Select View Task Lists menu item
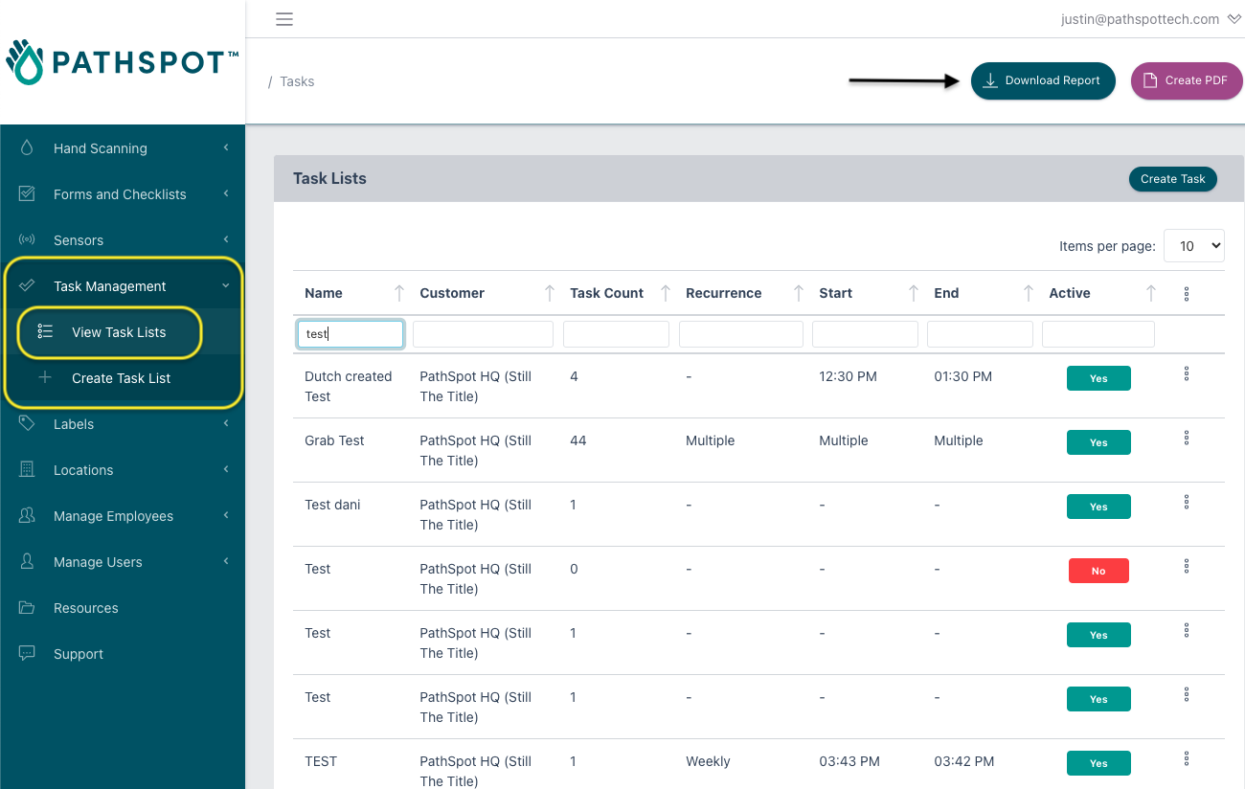 pyautogui.click(x=119, y=331)
